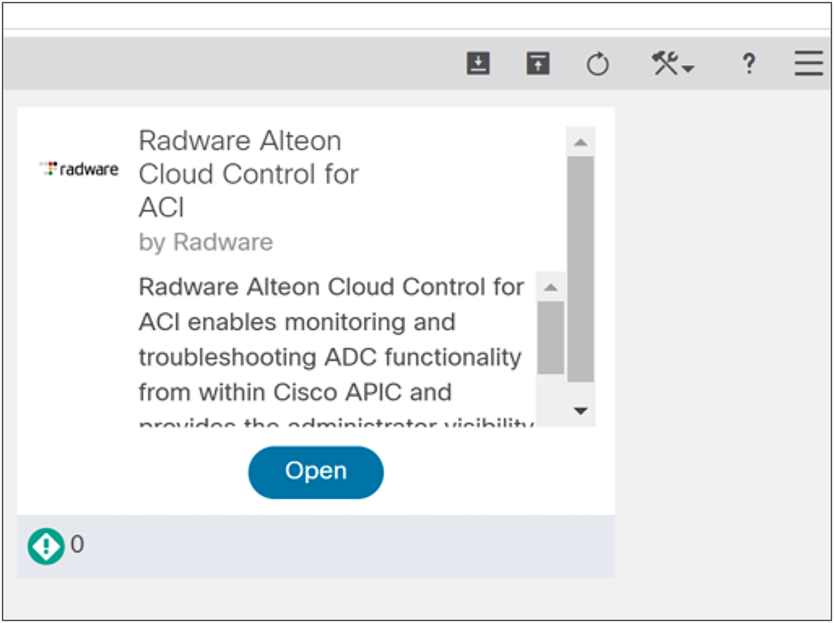Click outer scrollbar up arrow on card
Image resolution: width=834 pixels, height=623 pixels.
tap(580, 142)
